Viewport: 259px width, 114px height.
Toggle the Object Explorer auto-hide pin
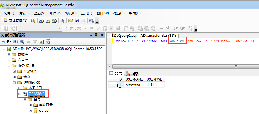click(96, 35)
